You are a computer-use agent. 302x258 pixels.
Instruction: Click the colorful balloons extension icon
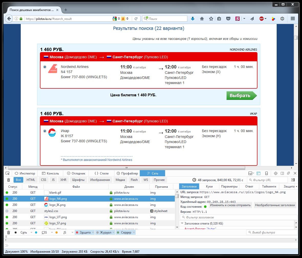(x=273, y=19)
